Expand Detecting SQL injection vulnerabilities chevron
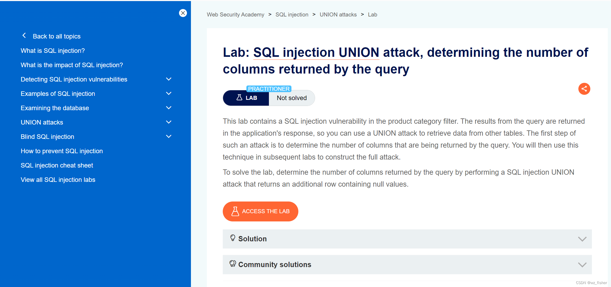This screenshot has height=287, width=611. tap(169, 79)
